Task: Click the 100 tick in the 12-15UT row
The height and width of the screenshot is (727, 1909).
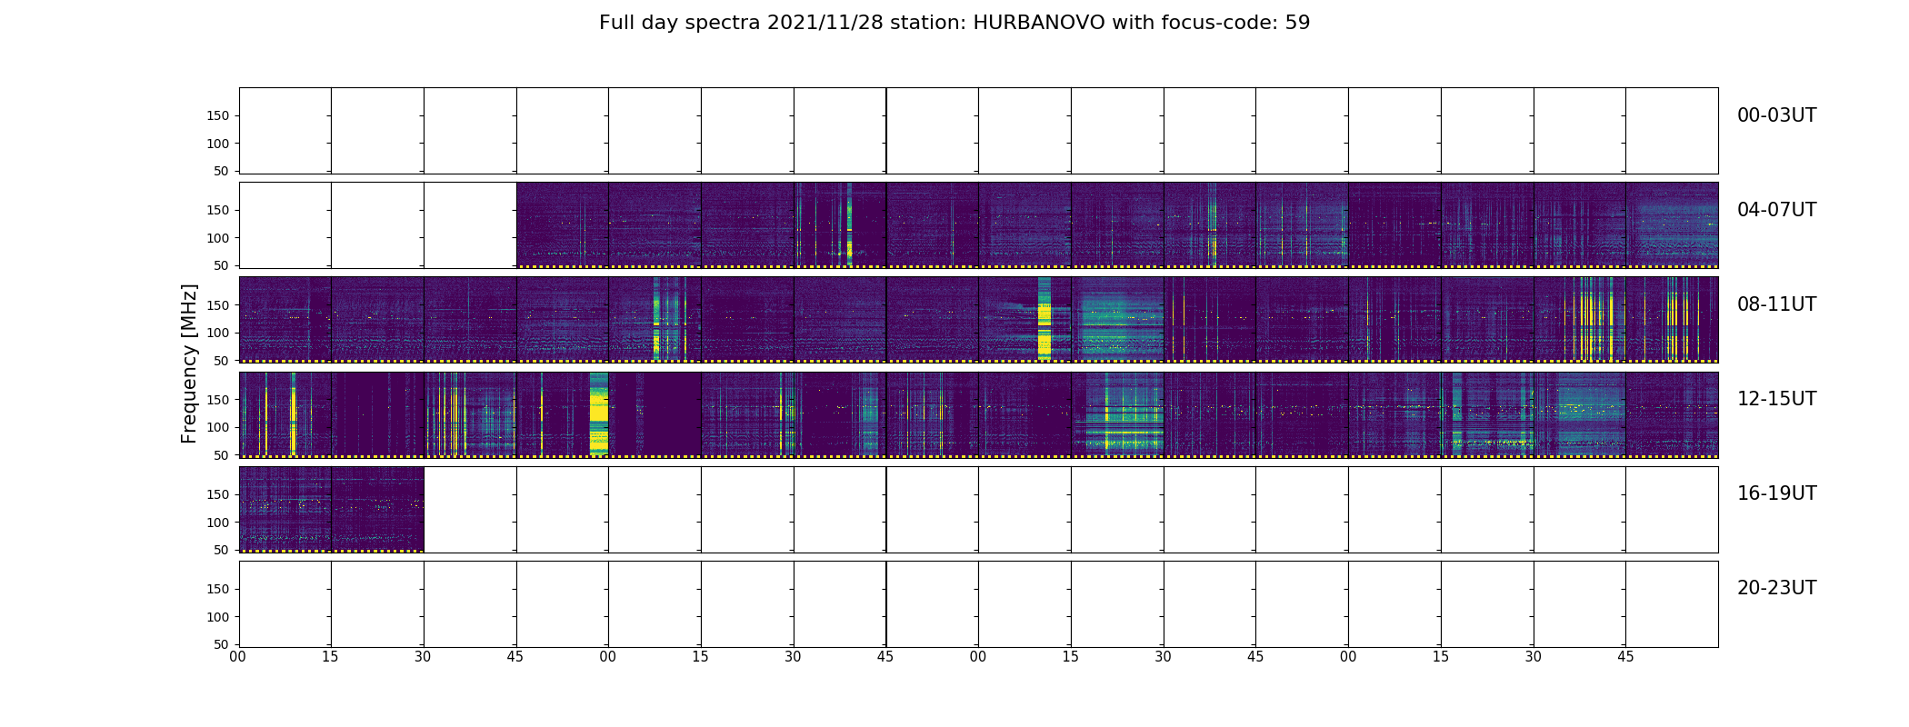Action: (x=218, y=427)
